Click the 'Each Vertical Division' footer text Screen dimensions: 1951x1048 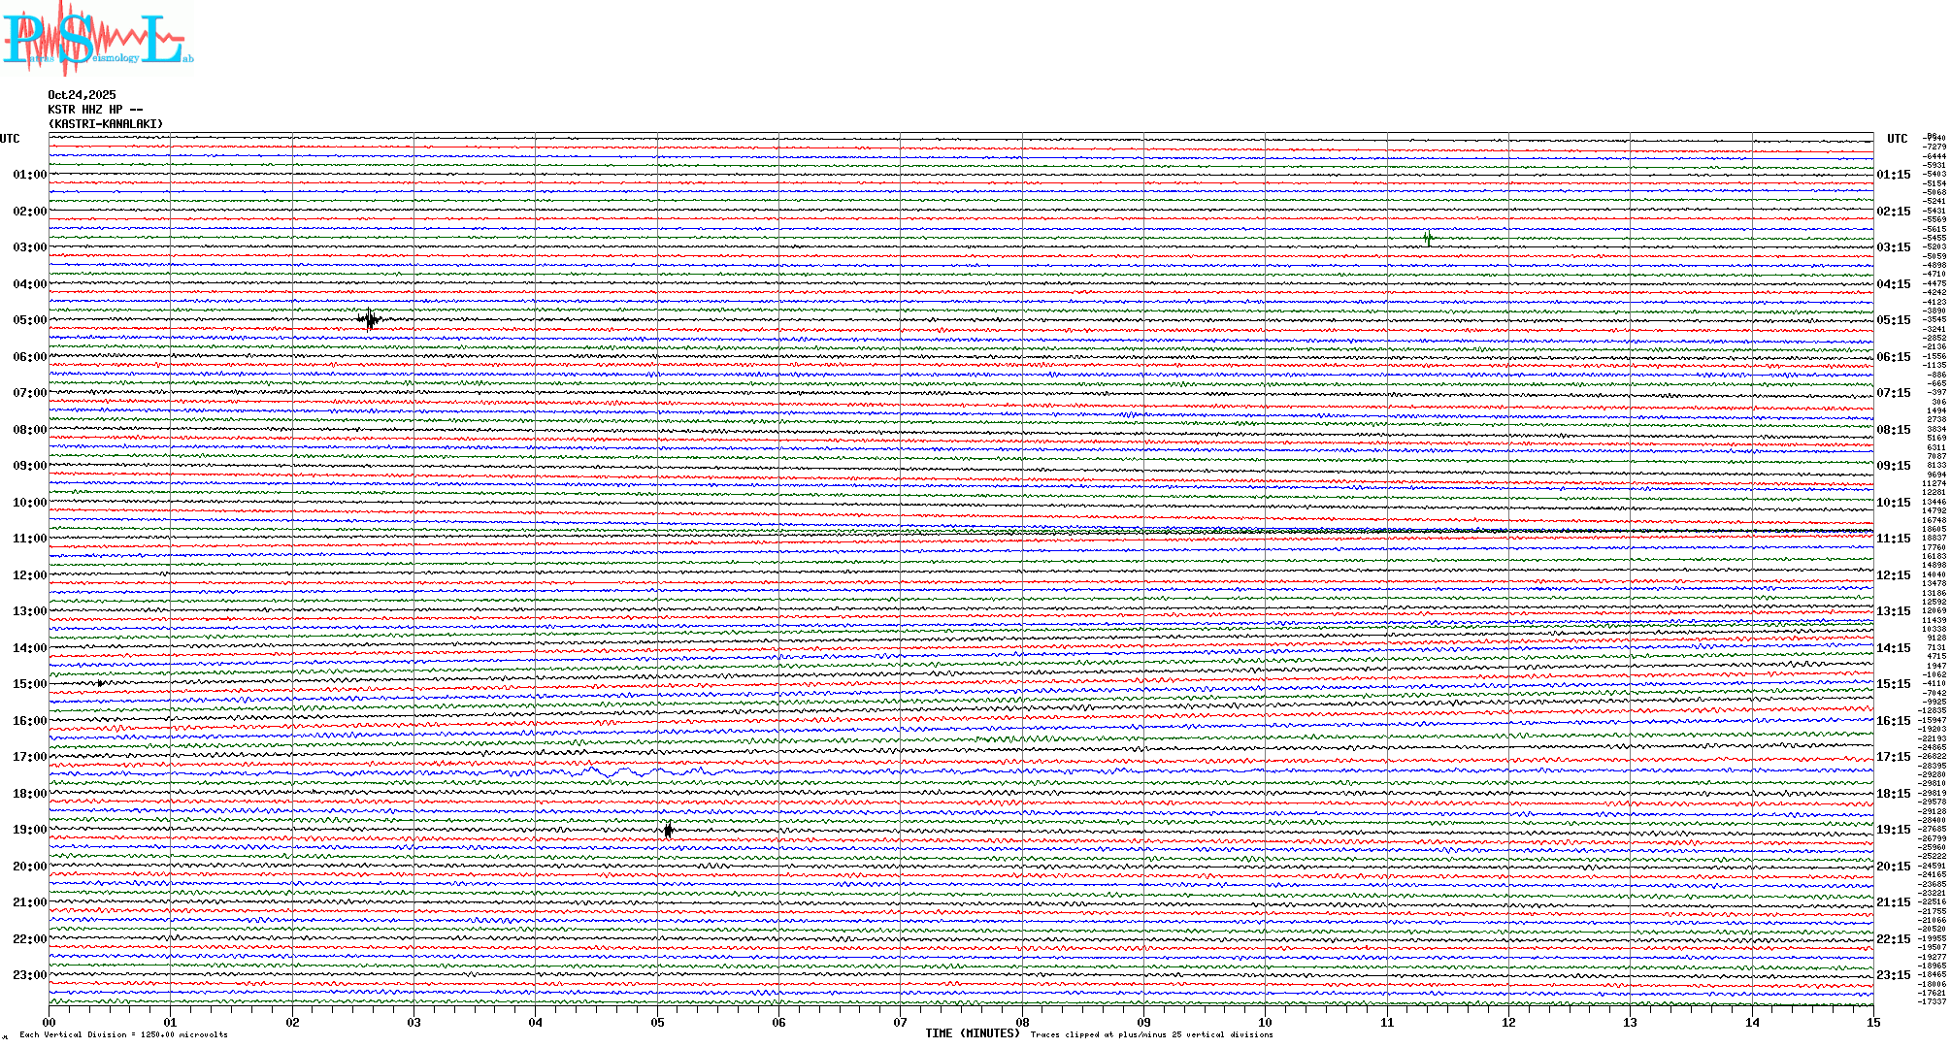click(x=123, y=1035)
